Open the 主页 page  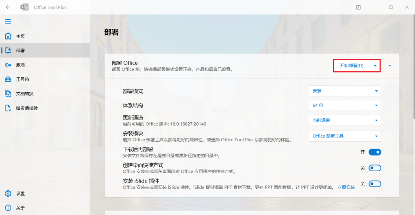click(x=45, y=36)
